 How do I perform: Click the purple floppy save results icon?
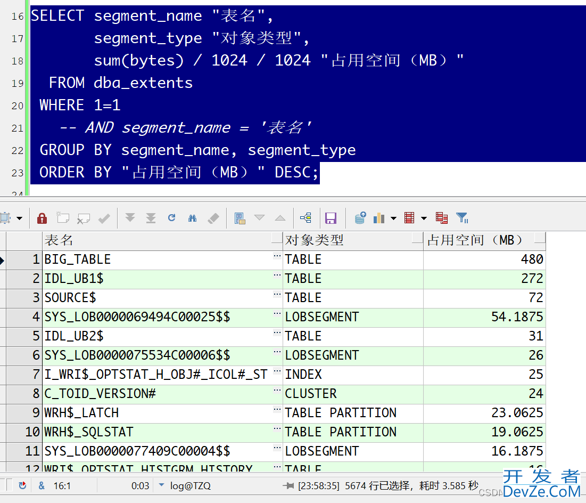[x=331, y=218]
